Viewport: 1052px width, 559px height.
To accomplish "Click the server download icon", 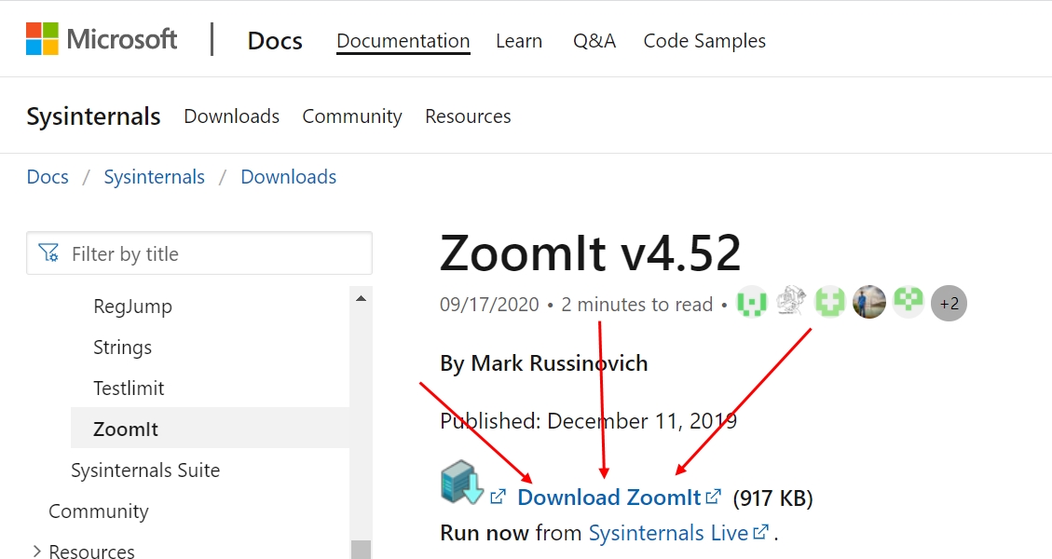I will coord(461,482).
